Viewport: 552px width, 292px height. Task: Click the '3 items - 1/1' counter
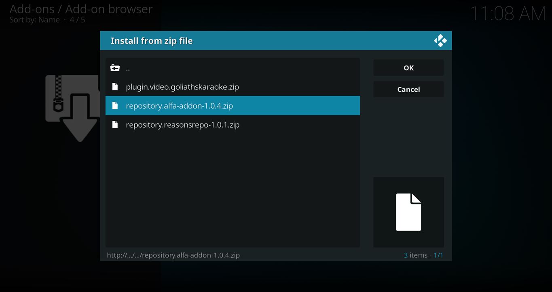[x=423, y=255]
